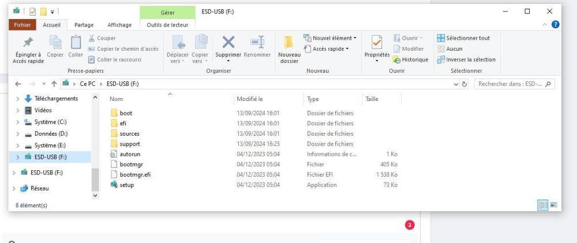Open Déplacer vers menu
The image size is (577, 243).
(x=178, y=50)
